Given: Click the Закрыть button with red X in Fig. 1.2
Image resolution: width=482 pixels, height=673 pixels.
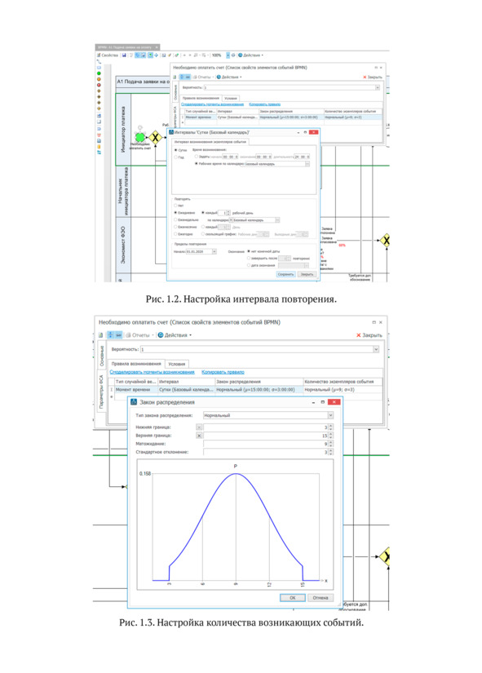Looking at the screenshot, I should pos(373,77).
